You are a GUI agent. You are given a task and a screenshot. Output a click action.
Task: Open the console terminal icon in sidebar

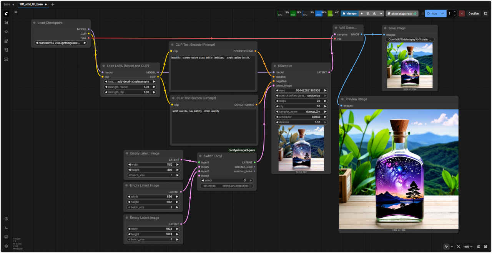(6, 228)
